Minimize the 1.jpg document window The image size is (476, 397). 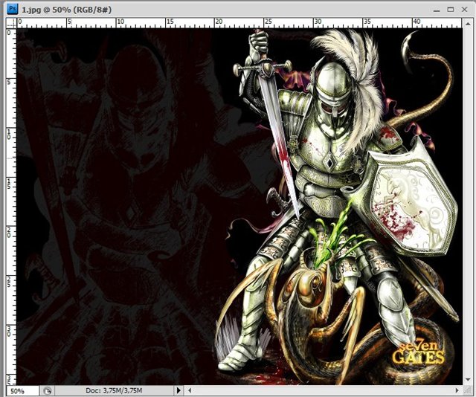tap(437, 10)
